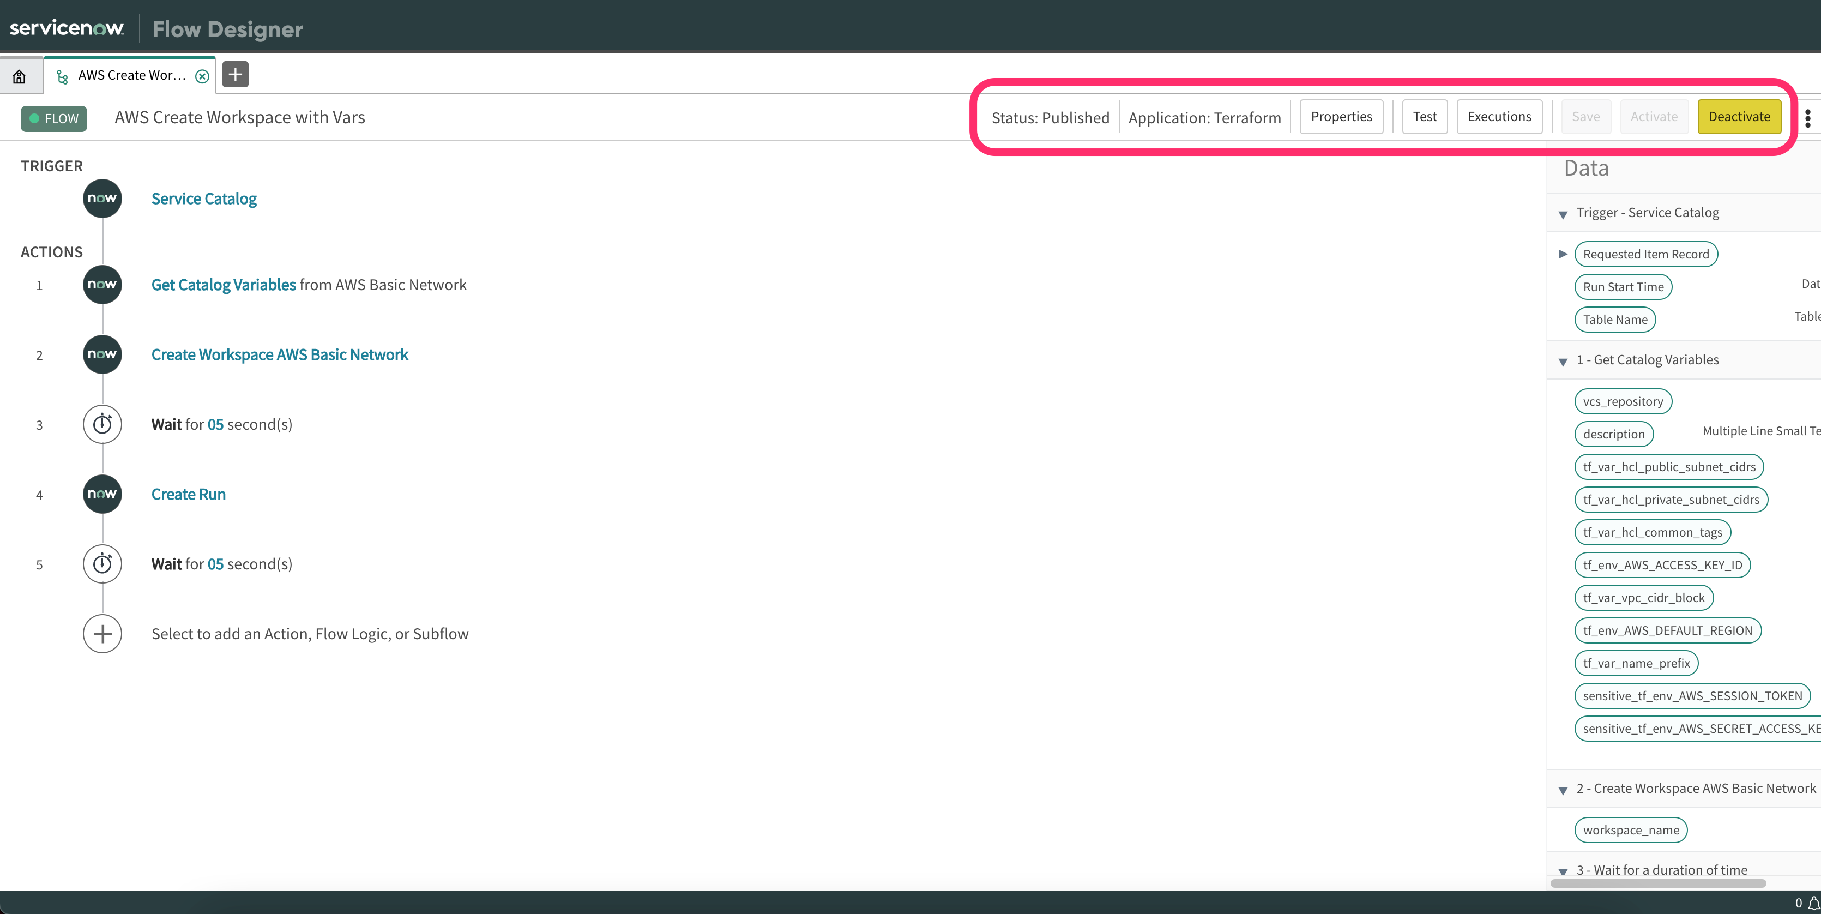Click the notification bell icon
Viewport: 1821px width, 914px height.
[x=1813, y=903]
